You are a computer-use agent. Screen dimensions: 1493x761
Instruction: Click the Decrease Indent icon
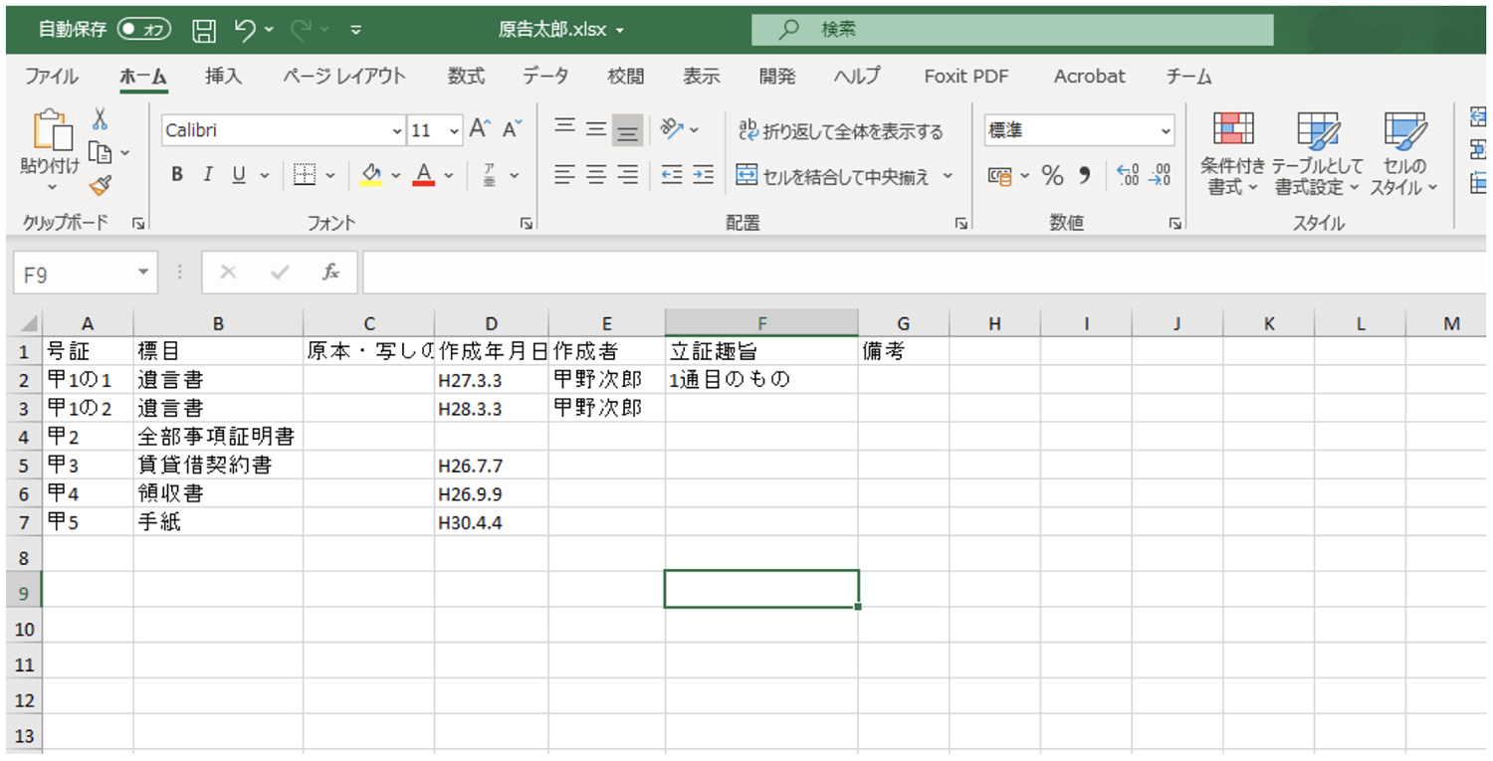pos(672,175)
